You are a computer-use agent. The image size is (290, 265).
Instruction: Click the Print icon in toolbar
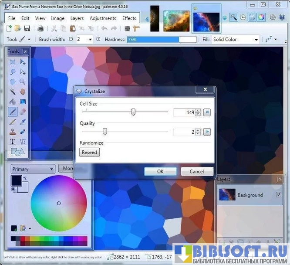(40, 29)
